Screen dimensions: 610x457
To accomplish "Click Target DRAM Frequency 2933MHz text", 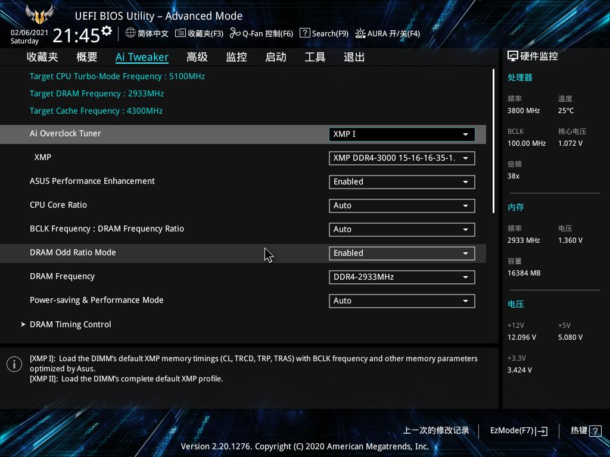I will pyautogui.click(x=97, y=93).
